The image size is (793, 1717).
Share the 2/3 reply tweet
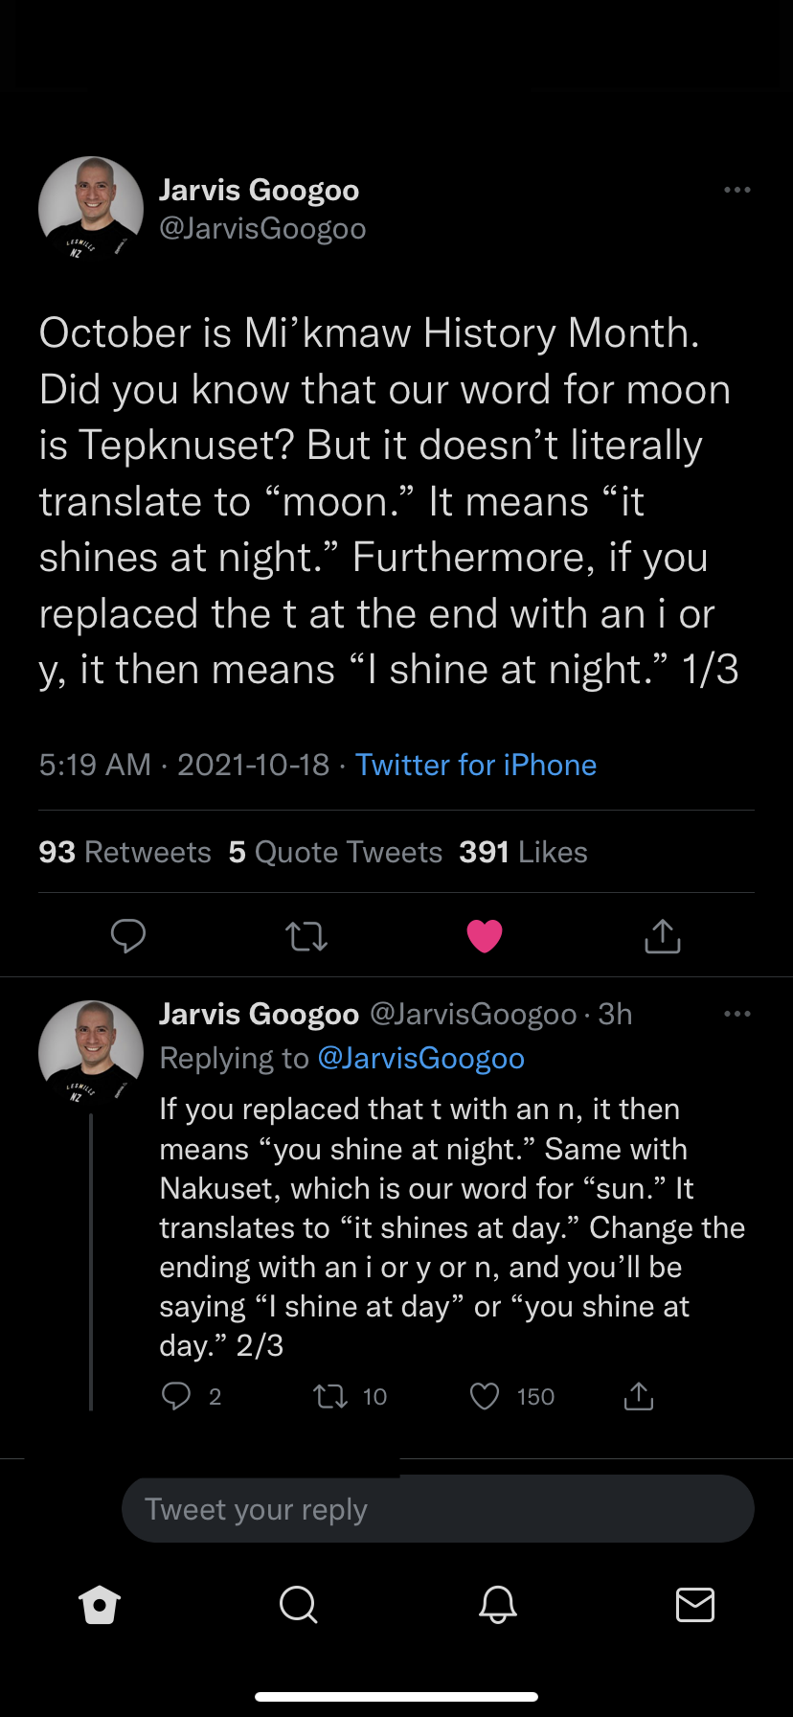(x=639, y=1396)
